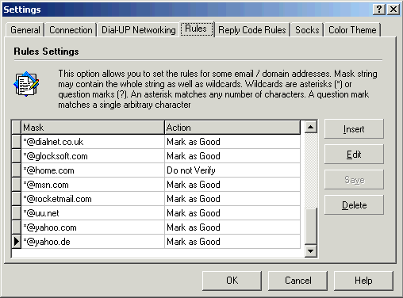Delete the selected rule

[354, 205]
